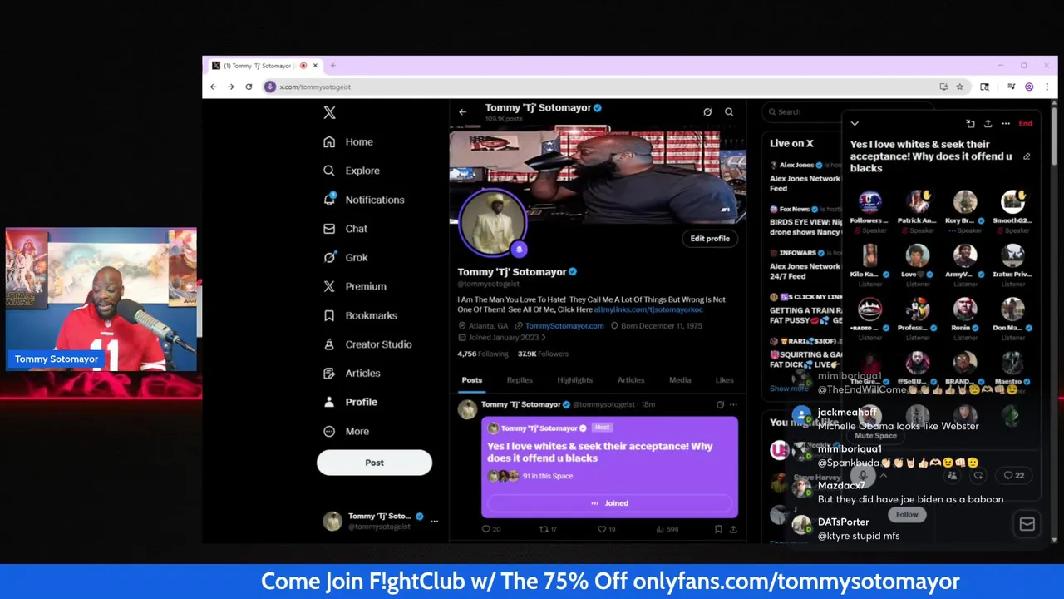Open account menu dots beside Tommy 'Tj' Soto...
1064x599 pixels.
coord(434,521)
